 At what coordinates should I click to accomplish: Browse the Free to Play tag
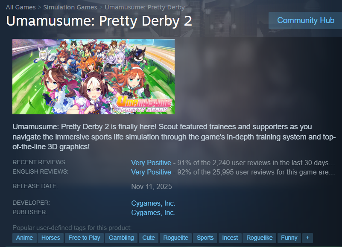[x=84, y=238]
